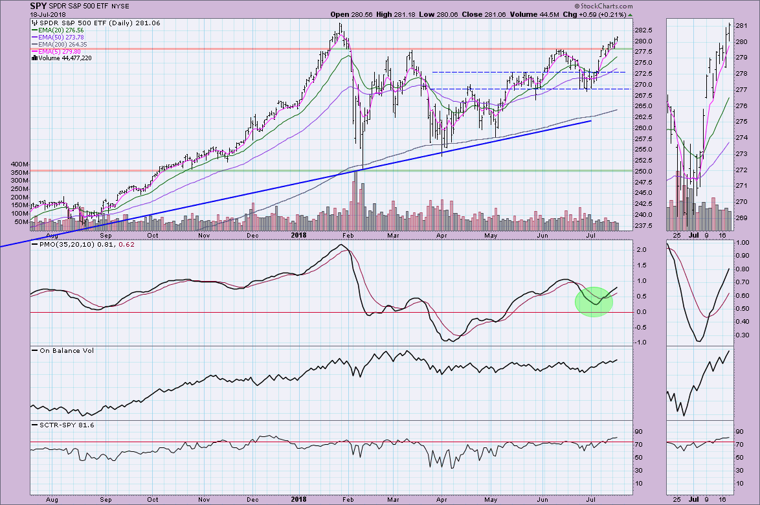Click the 'Feb' month label under price panel
This screenshot has height=505, width=760.
tap(348, 236)
